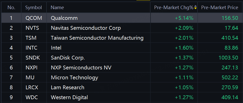The height and width of the screenshot is (103, 243).
Task: Click Navitas Semiconductor Corp name
Action: 86,28
